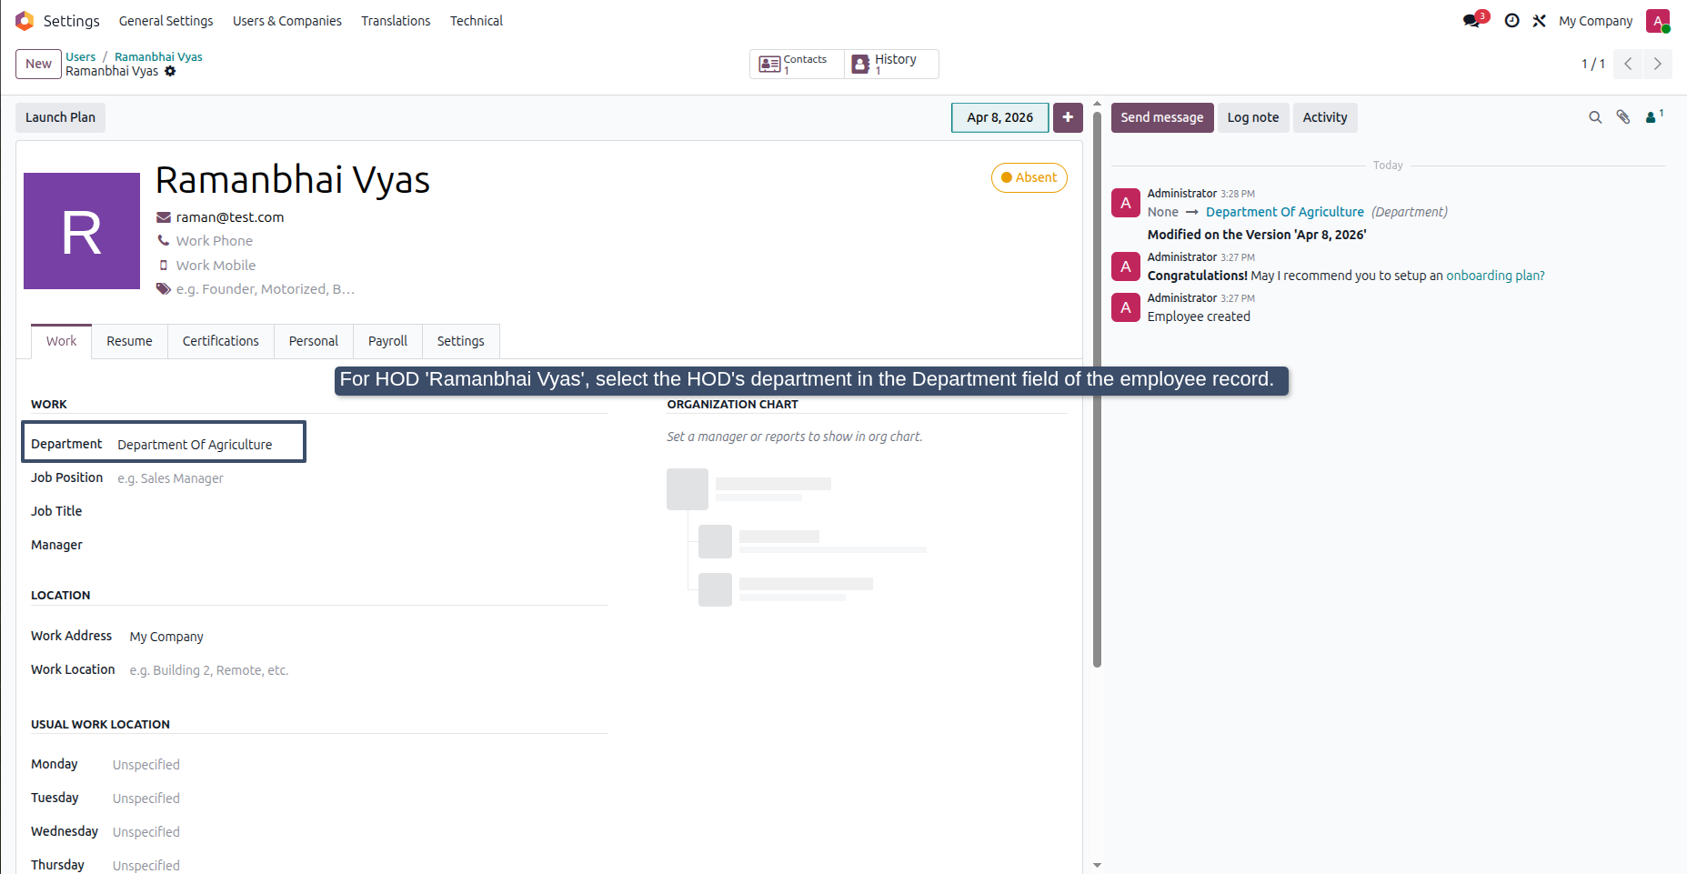
Task: Click the Log note button
Action: [x=1253, y=117]
